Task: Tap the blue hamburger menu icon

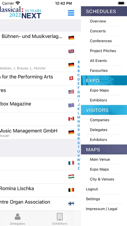Action: click(71, 13)
